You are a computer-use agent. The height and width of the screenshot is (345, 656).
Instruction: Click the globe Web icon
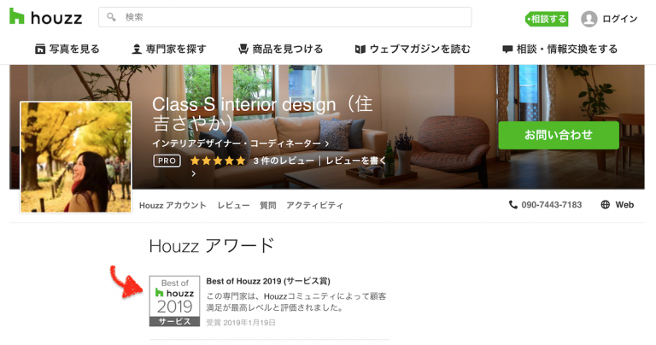(605, 204)
